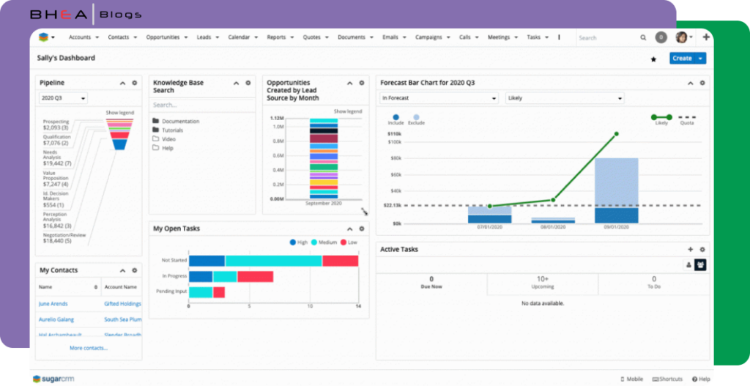This screenshot has width=750, height=386.
Task: Open Opportunities by Lead Source gear settings
Action: 362,83
